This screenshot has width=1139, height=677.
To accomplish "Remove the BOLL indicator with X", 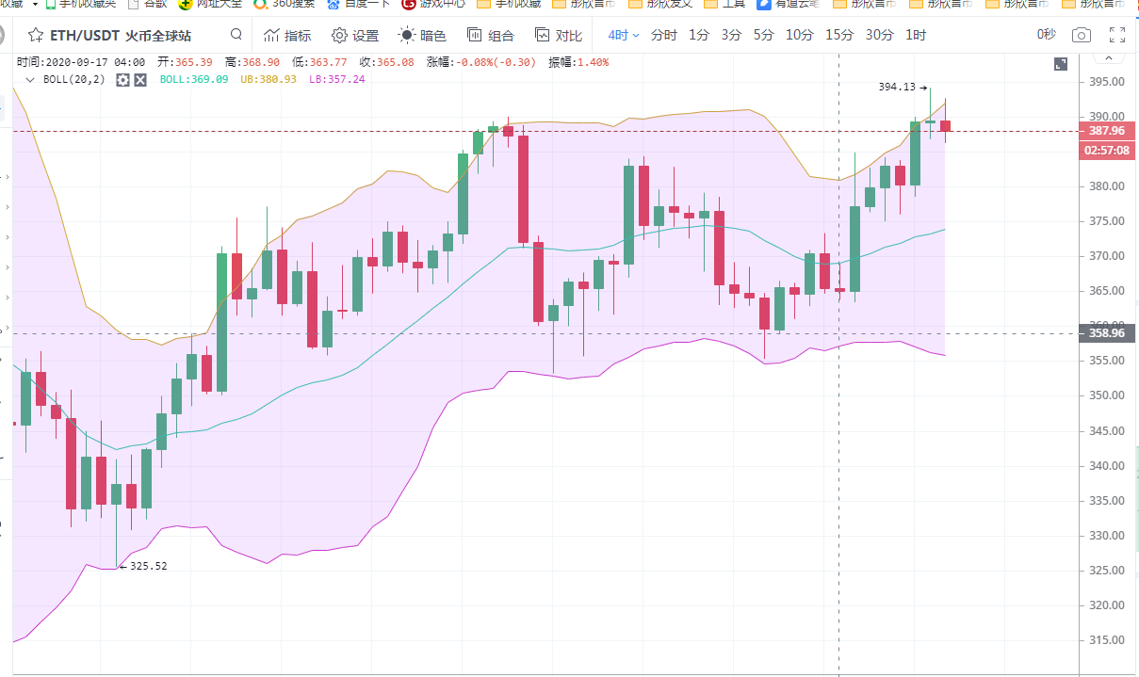I will (139, 80).
